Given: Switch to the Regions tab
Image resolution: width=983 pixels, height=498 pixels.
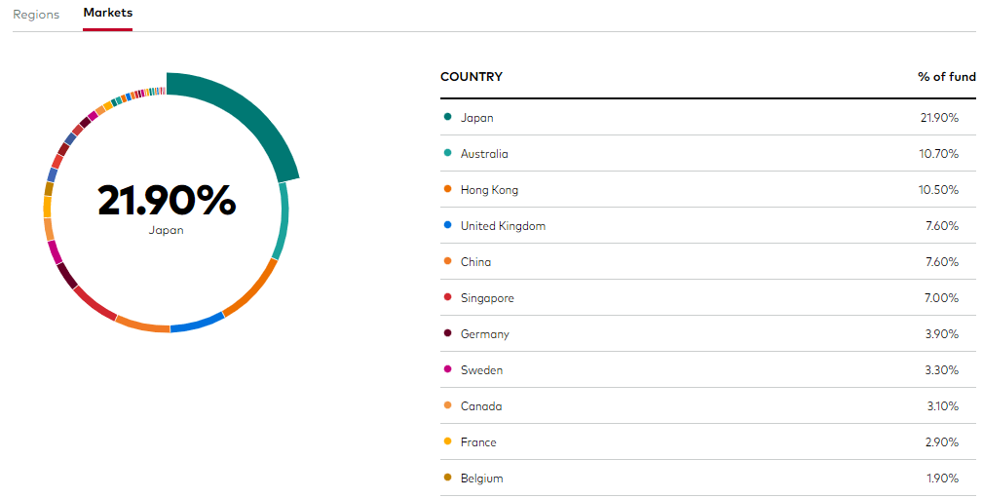Looking at the screenshot, I should (x=36, y=15).
